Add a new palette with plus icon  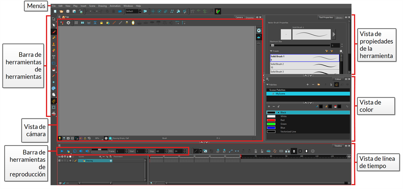[x=307, y=84]
